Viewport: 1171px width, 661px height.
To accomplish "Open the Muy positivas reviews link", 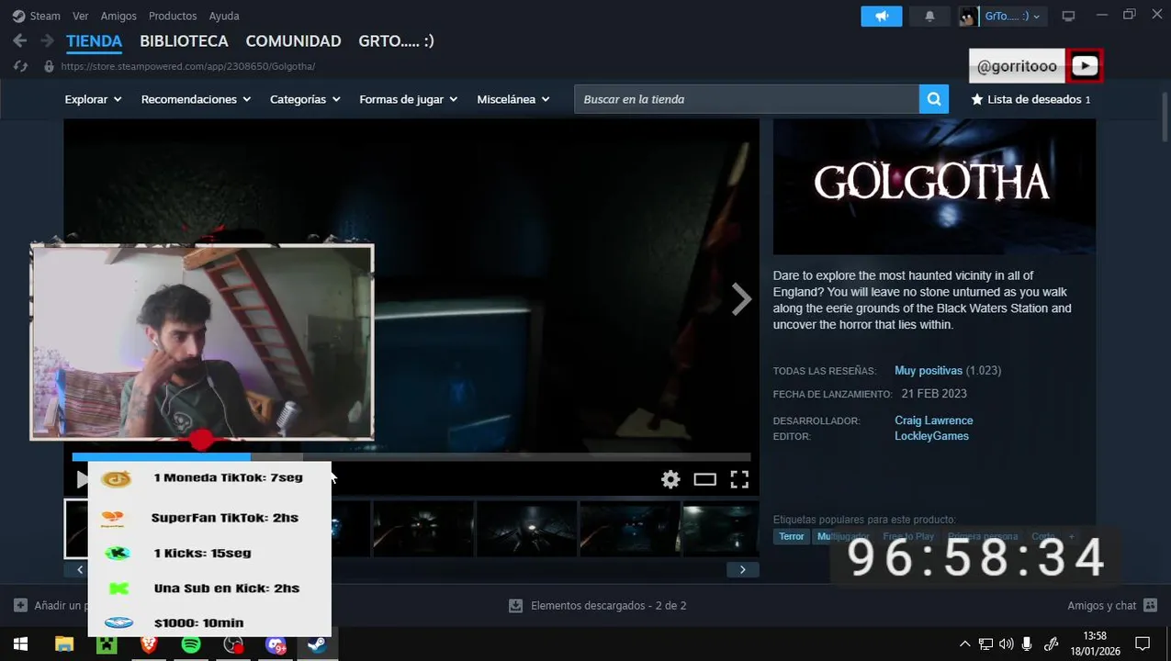I will [x=929, y=371].
